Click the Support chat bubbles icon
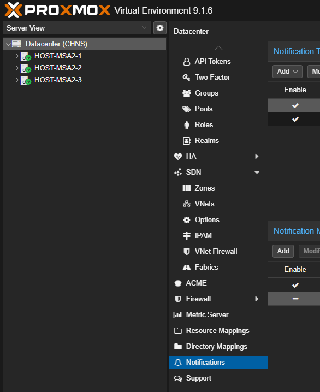This screenshot has width=320, height=392. click(x=178, y=378)
